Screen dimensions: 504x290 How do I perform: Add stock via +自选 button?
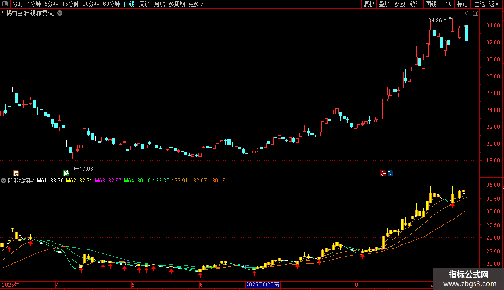coord(478,4)
